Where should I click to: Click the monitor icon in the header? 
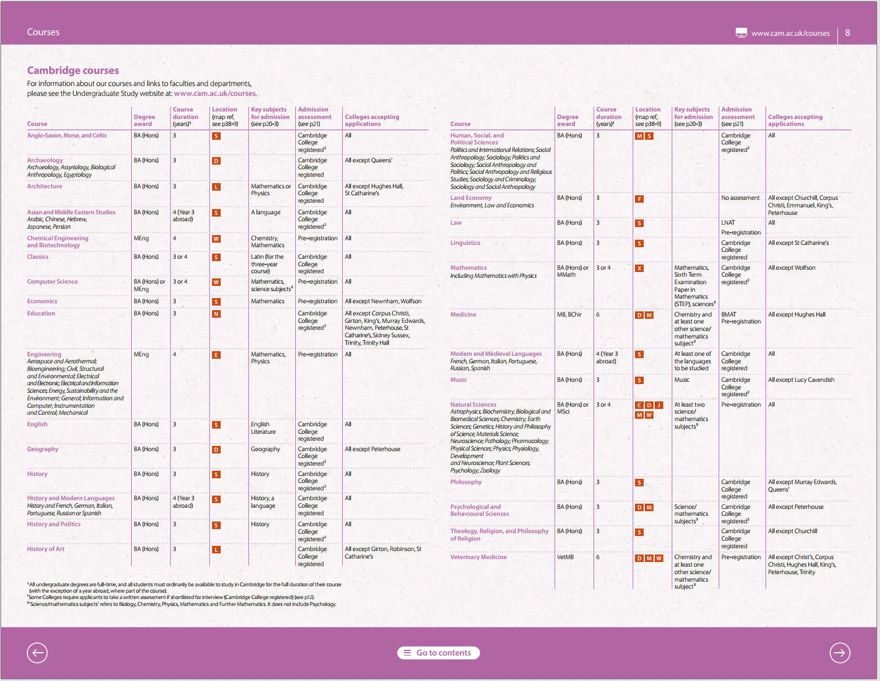tap(741, 33)
